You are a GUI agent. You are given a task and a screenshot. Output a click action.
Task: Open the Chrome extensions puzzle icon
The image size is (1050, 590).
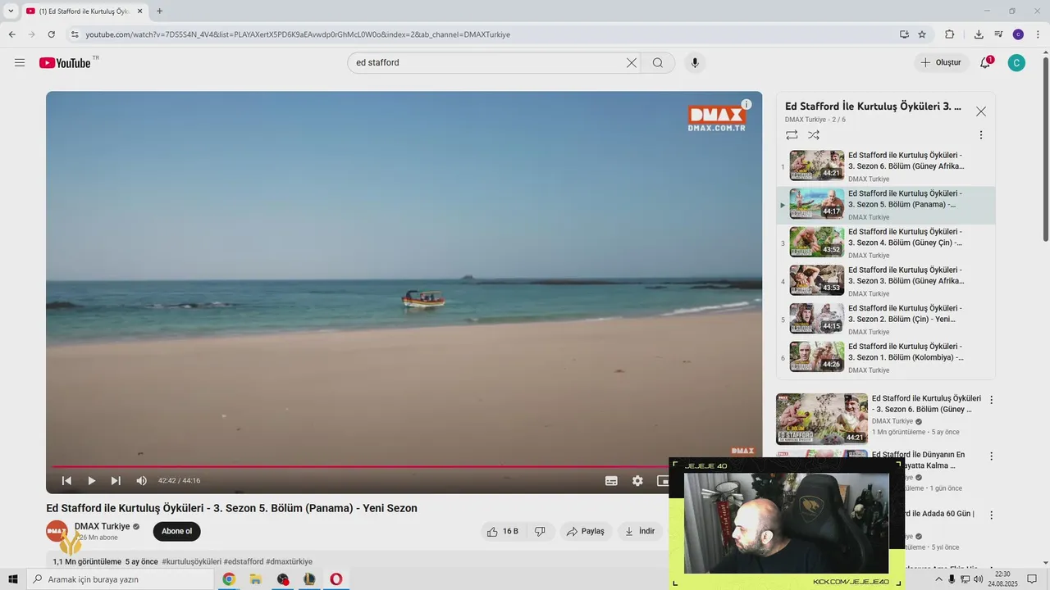click(x=950, y=34)
